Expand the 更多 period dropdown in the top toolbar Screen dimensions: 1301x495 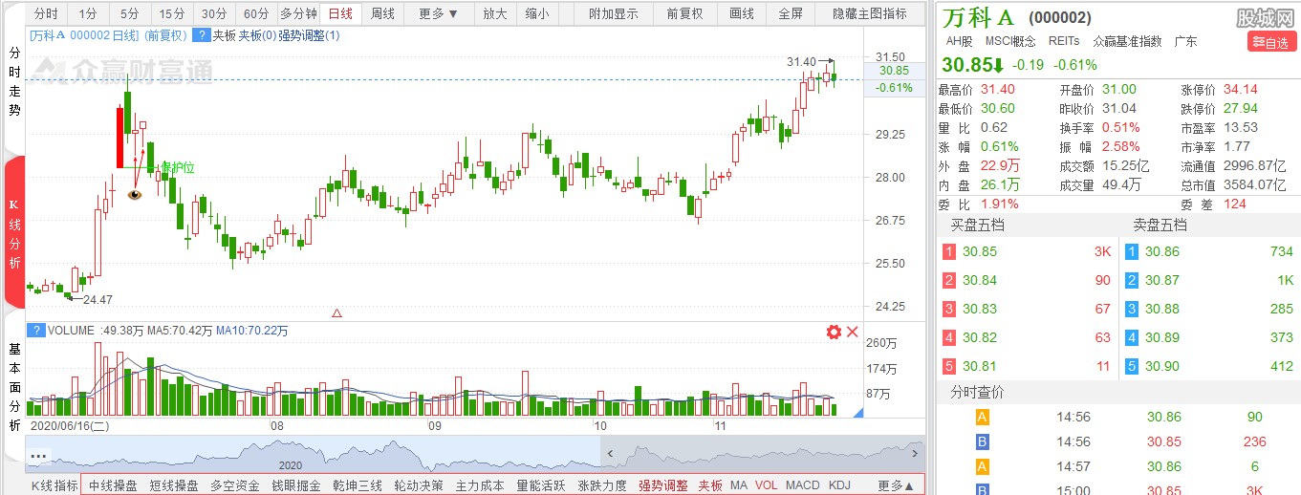(439, 14)
